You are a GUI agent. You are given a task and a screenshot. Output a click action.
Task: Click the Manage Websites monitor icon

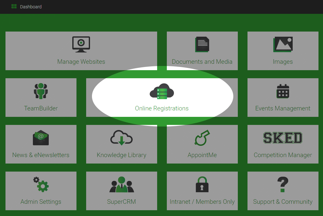coord(81,44)
